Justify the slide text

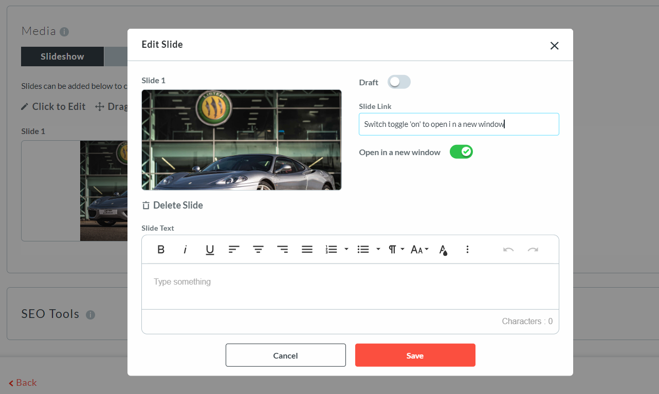(307, 250)
